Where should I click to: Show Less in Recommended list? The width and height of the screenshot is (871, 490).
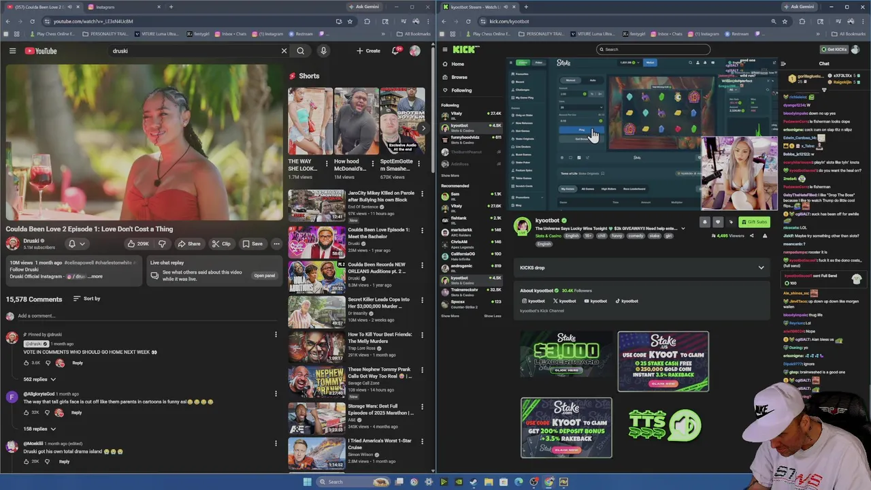coord(493,316)
